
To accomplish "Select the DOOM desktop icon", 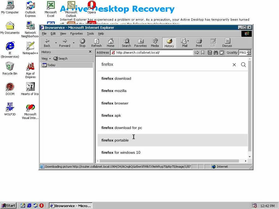I will (10, 89).
